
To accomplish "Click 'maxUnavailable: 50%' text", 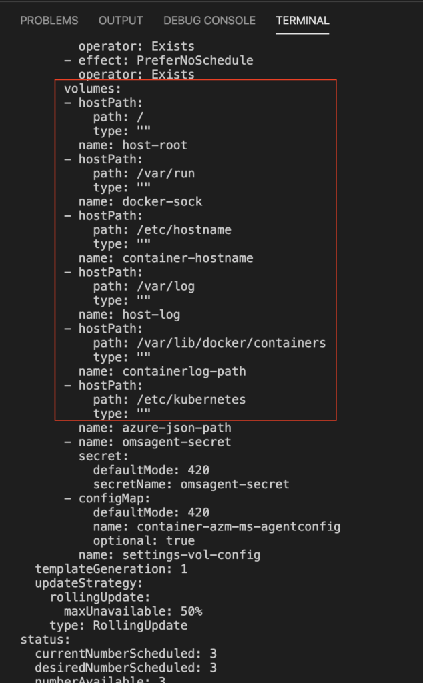I will [133, 611].
